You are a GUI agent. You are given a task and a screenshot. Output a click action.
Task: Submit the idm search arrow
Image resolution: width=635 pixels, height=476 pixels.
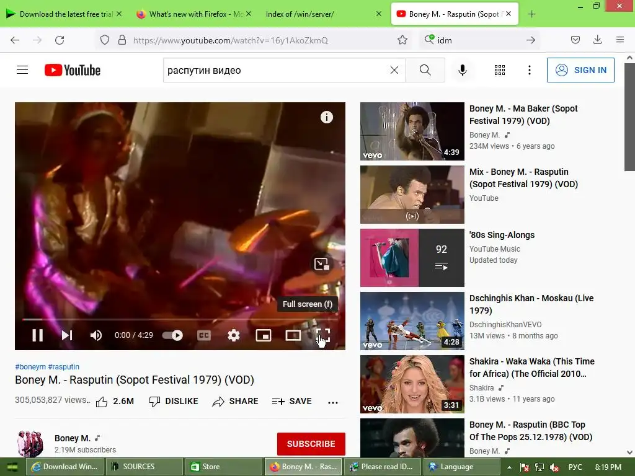531,40
